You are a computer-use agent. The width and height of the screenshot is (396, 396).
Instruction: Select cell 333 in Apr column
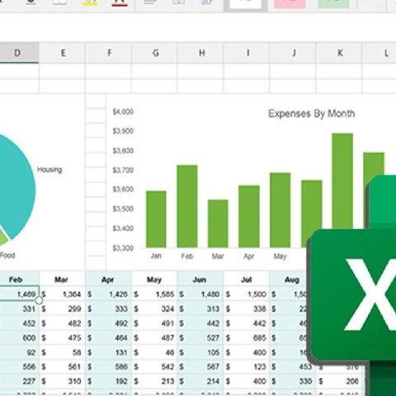pos(109,309)
